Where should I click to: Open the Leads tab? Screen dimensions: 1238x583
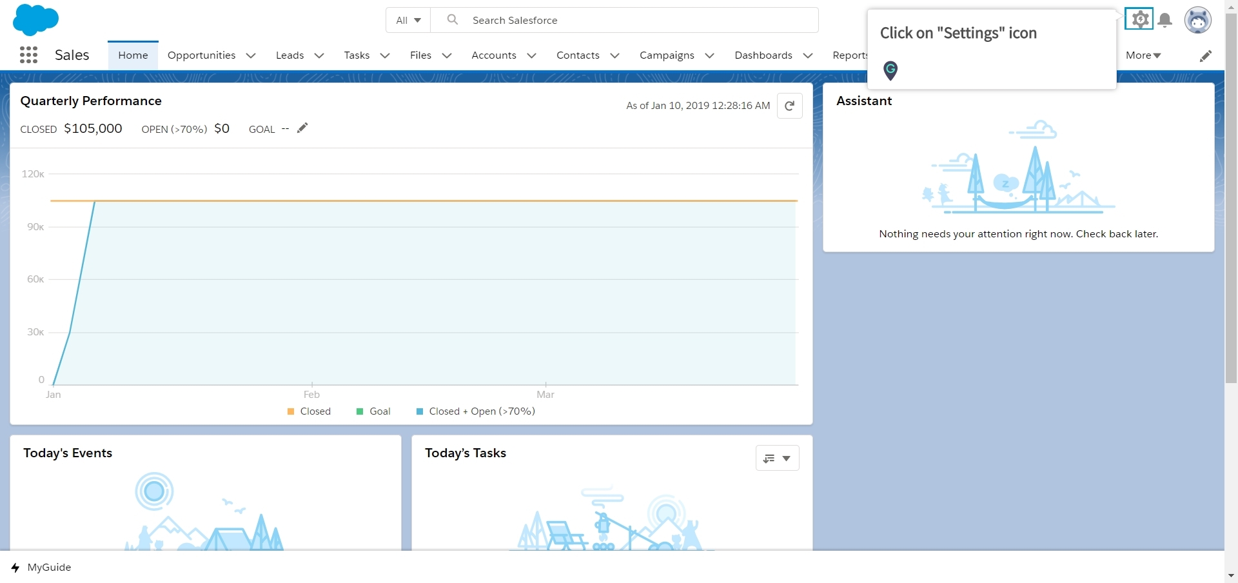pyautogui.click(x=290, y=55)
